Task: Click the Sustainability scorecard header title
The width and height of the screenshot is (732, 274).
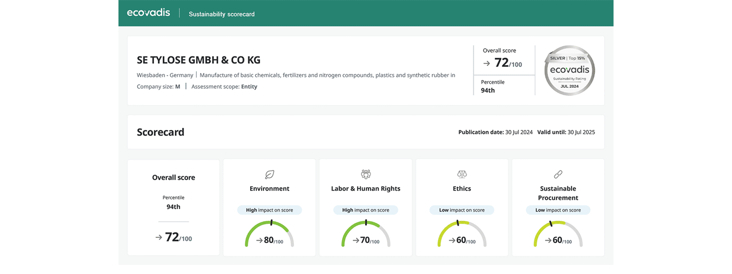Action: tap(222, 14)
